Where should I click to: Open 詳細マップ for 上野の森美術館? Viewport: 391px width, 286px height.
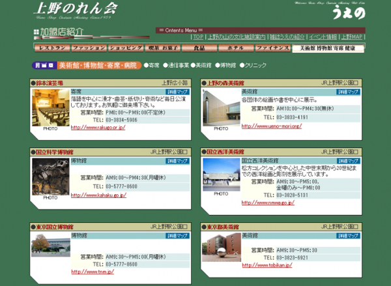(348, 92)
